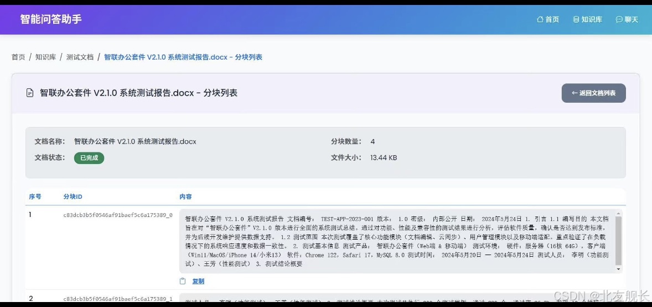Viewport: 652px width, 307px height.
Task: Click the chat bubble icon beside 聊天
Action: 619,19
